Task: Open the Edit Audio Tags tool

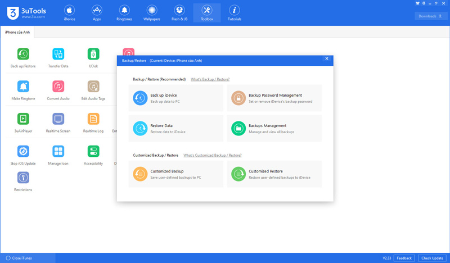Action: [x=93, y=87]
